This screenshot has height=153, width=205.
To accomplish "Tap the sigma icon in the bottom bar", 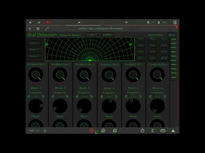I will click(x=152, y=130).
